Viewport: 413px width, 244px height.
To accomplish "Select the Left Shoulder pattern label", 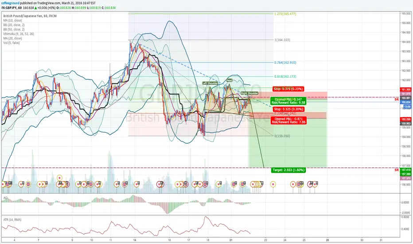I will [210, 83].
